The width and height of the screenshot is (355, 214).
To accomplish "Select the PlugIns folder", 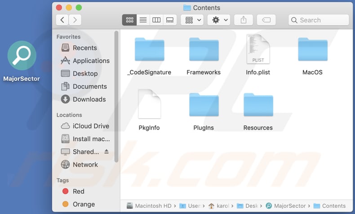I will 204,105.
